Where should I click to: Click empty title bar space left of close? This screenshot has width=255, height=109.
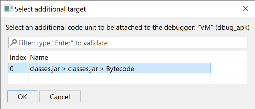point(163,9)
